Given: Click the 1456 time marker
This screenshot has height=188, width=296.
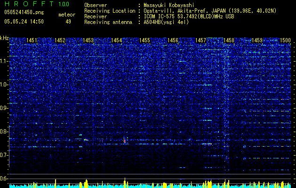Looking at the screenshot, I should tap(173, 40).
